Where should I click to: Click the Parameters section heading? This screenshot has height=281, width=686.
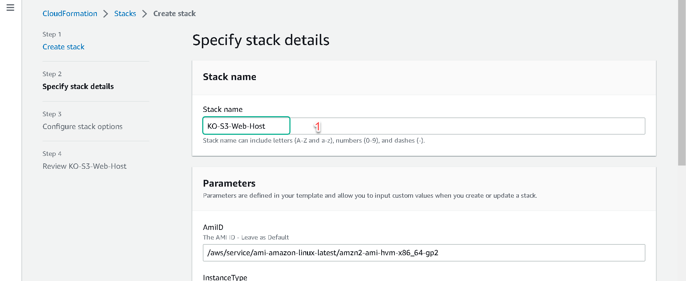pyautogui.click(x=229, y=183)
